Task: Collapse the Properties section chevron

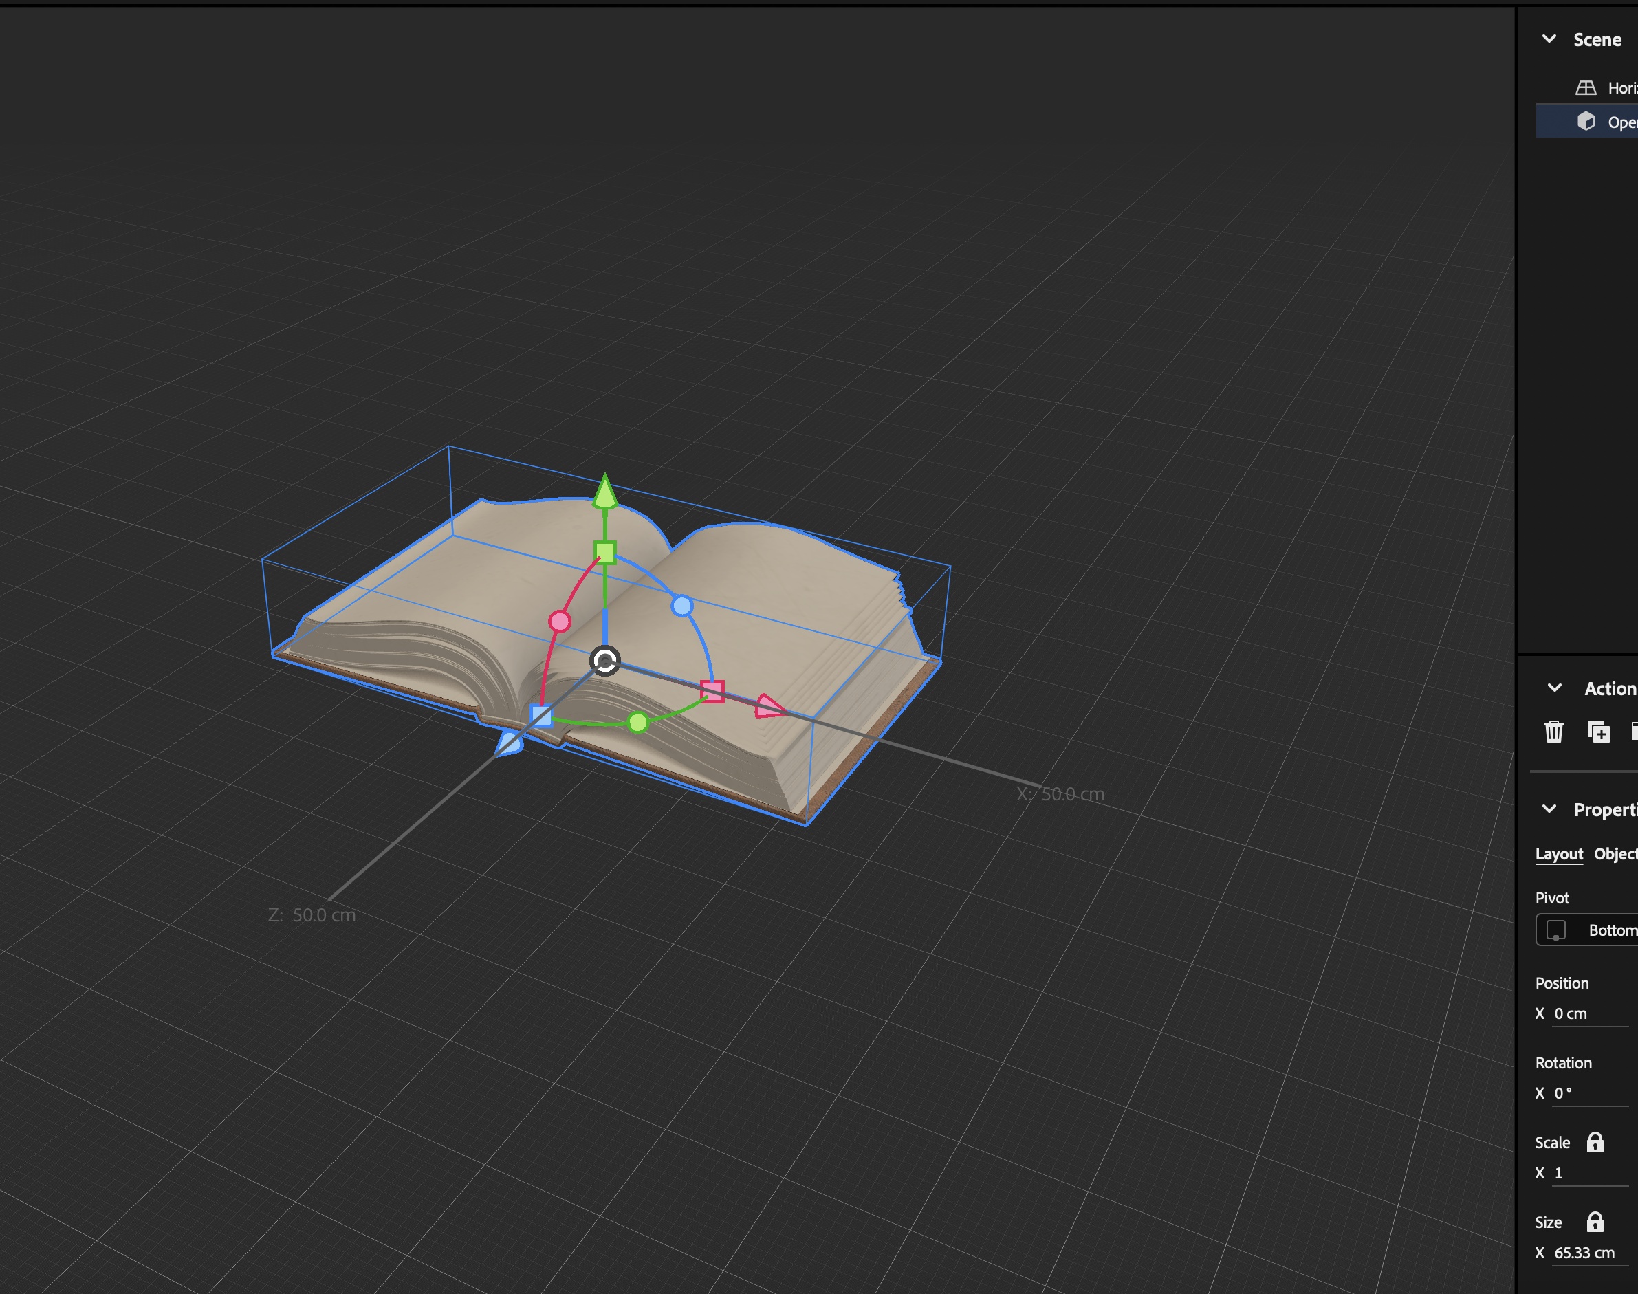Action: 1549,809
